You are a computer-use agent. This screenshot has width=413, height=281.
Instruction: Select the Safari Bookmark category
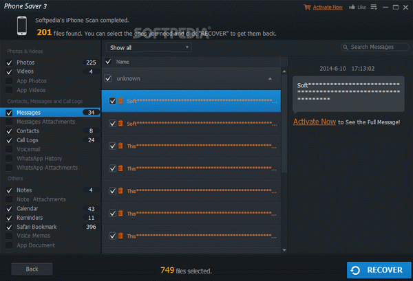pos(36,227)
